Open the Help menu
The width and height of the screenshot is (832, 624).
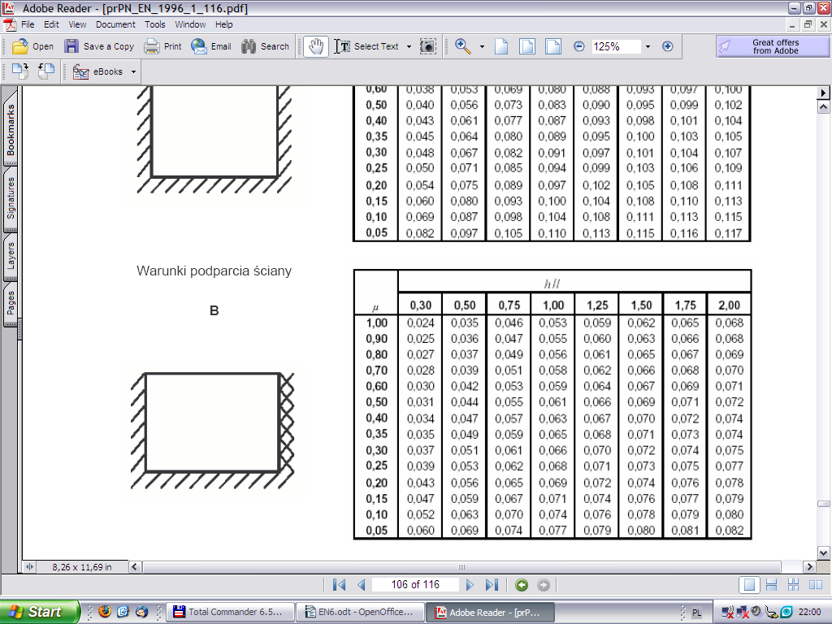pyautogui.click(x=223, y=24)
